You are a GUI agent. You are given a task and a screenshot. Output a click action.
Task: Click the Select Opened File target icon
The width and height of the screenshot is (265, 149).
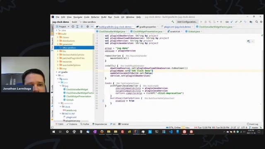pos(73,26)
